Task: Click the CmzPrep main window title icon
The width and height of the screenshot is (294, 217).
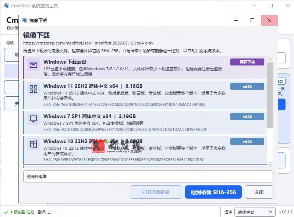Action: pyautogui.click(x=6, y=6)
